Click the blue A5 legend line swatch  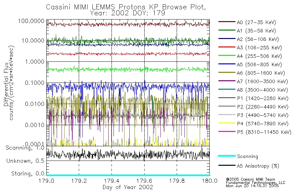(227, 64)
